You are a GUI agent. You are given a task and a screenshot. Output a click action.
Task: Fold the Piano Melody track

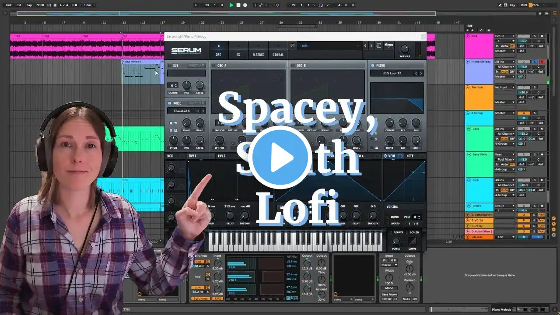[x=468, y=62]
